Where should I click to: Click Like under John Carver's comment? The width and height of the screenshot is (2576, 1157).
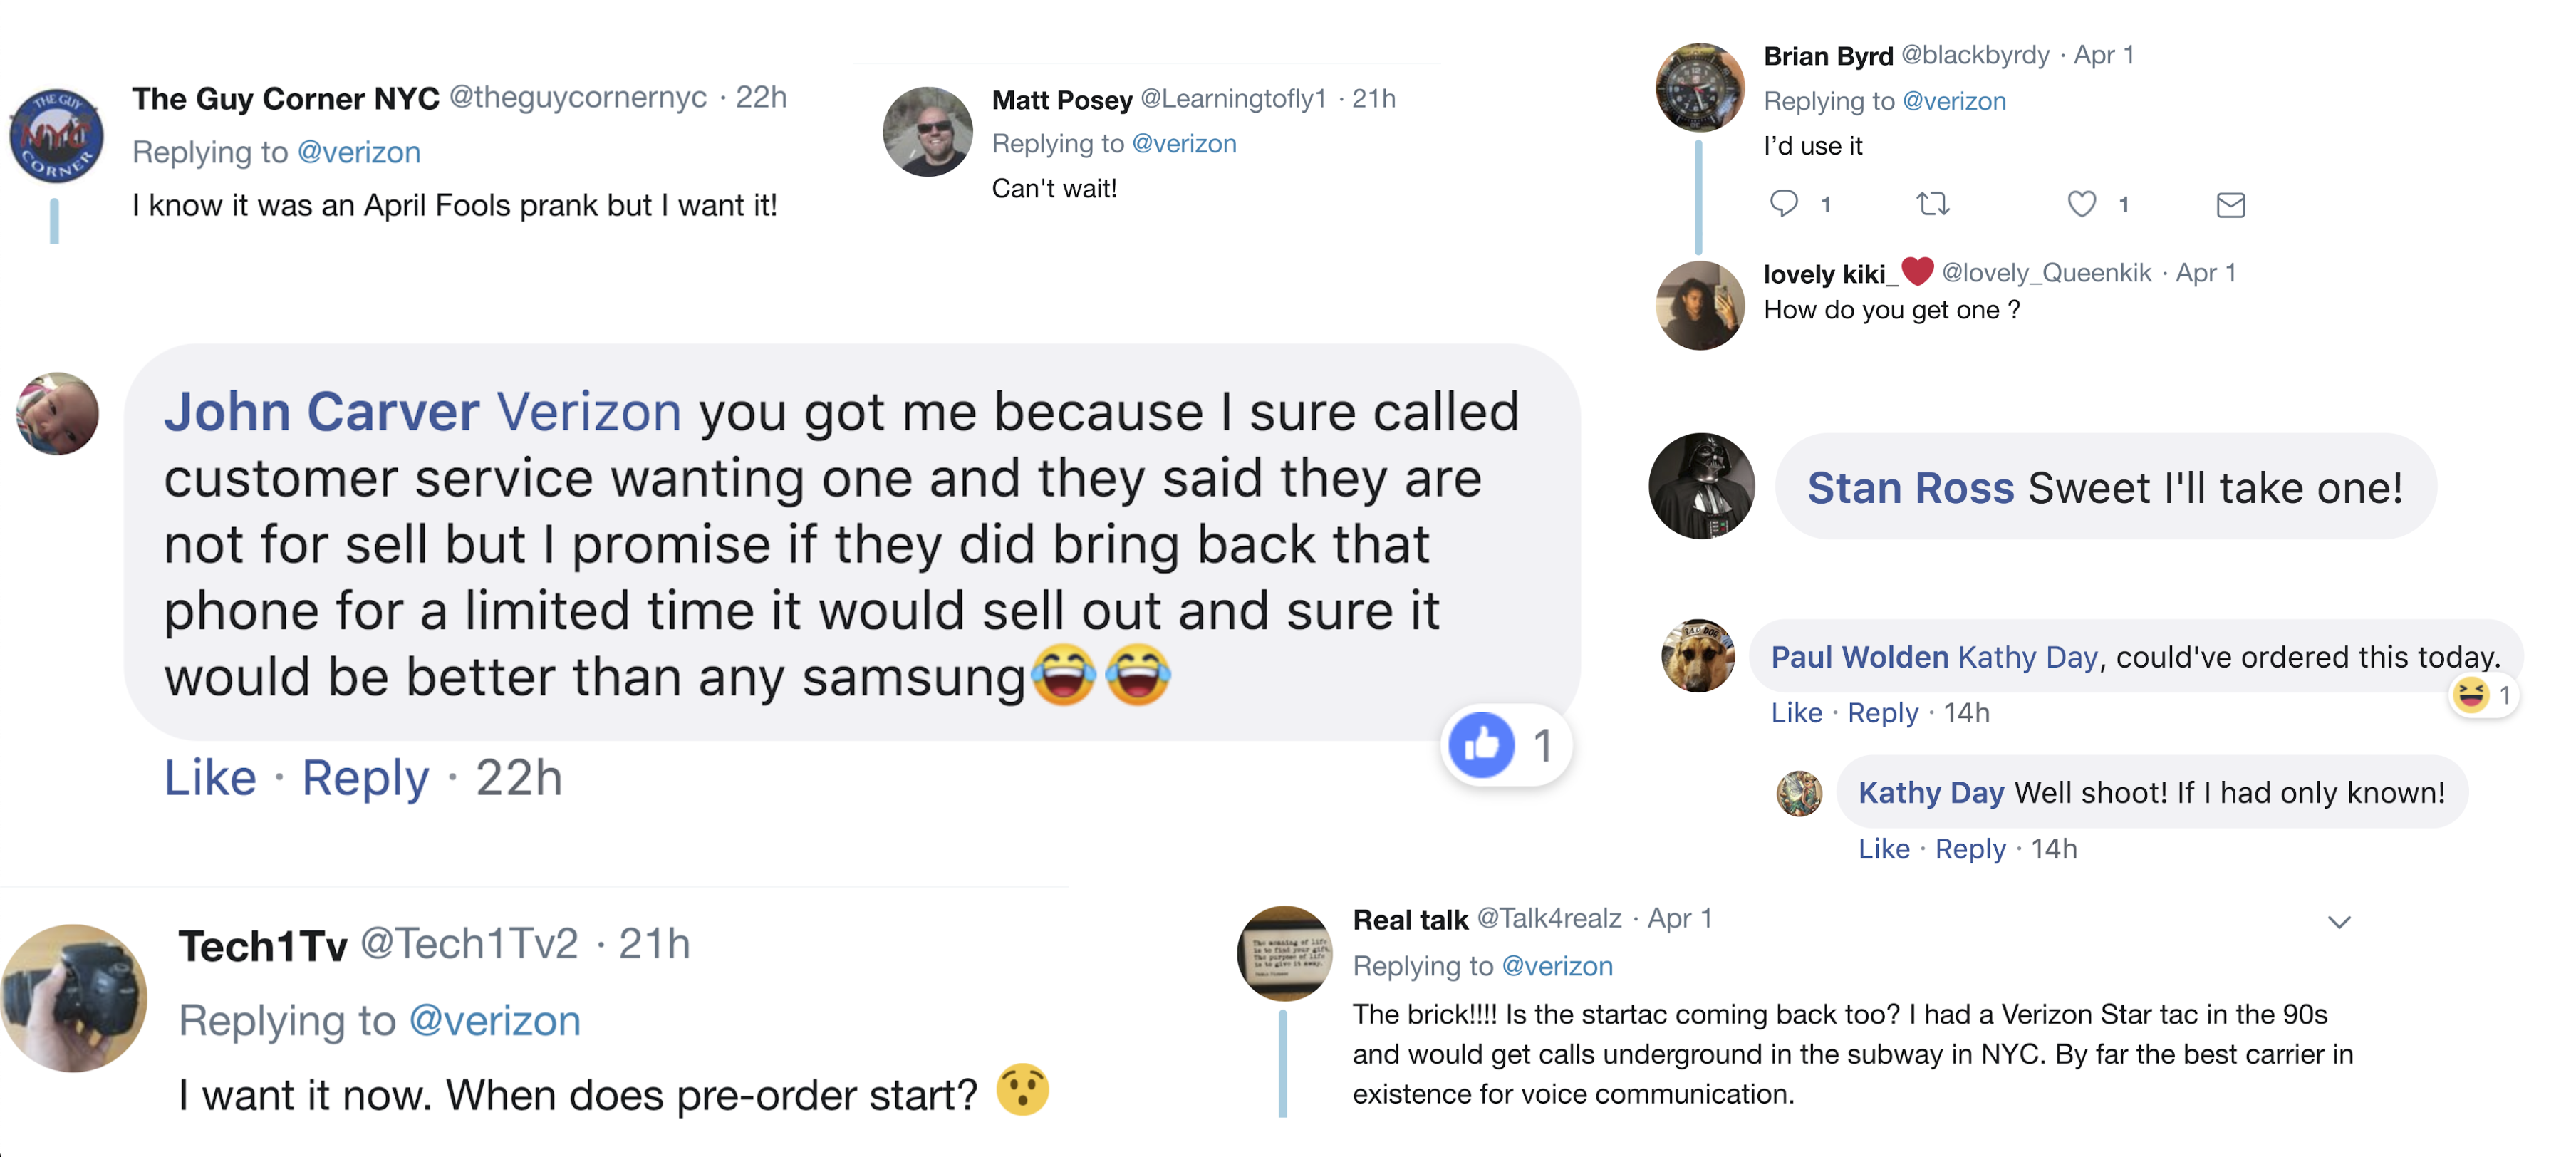click(210, 778)
